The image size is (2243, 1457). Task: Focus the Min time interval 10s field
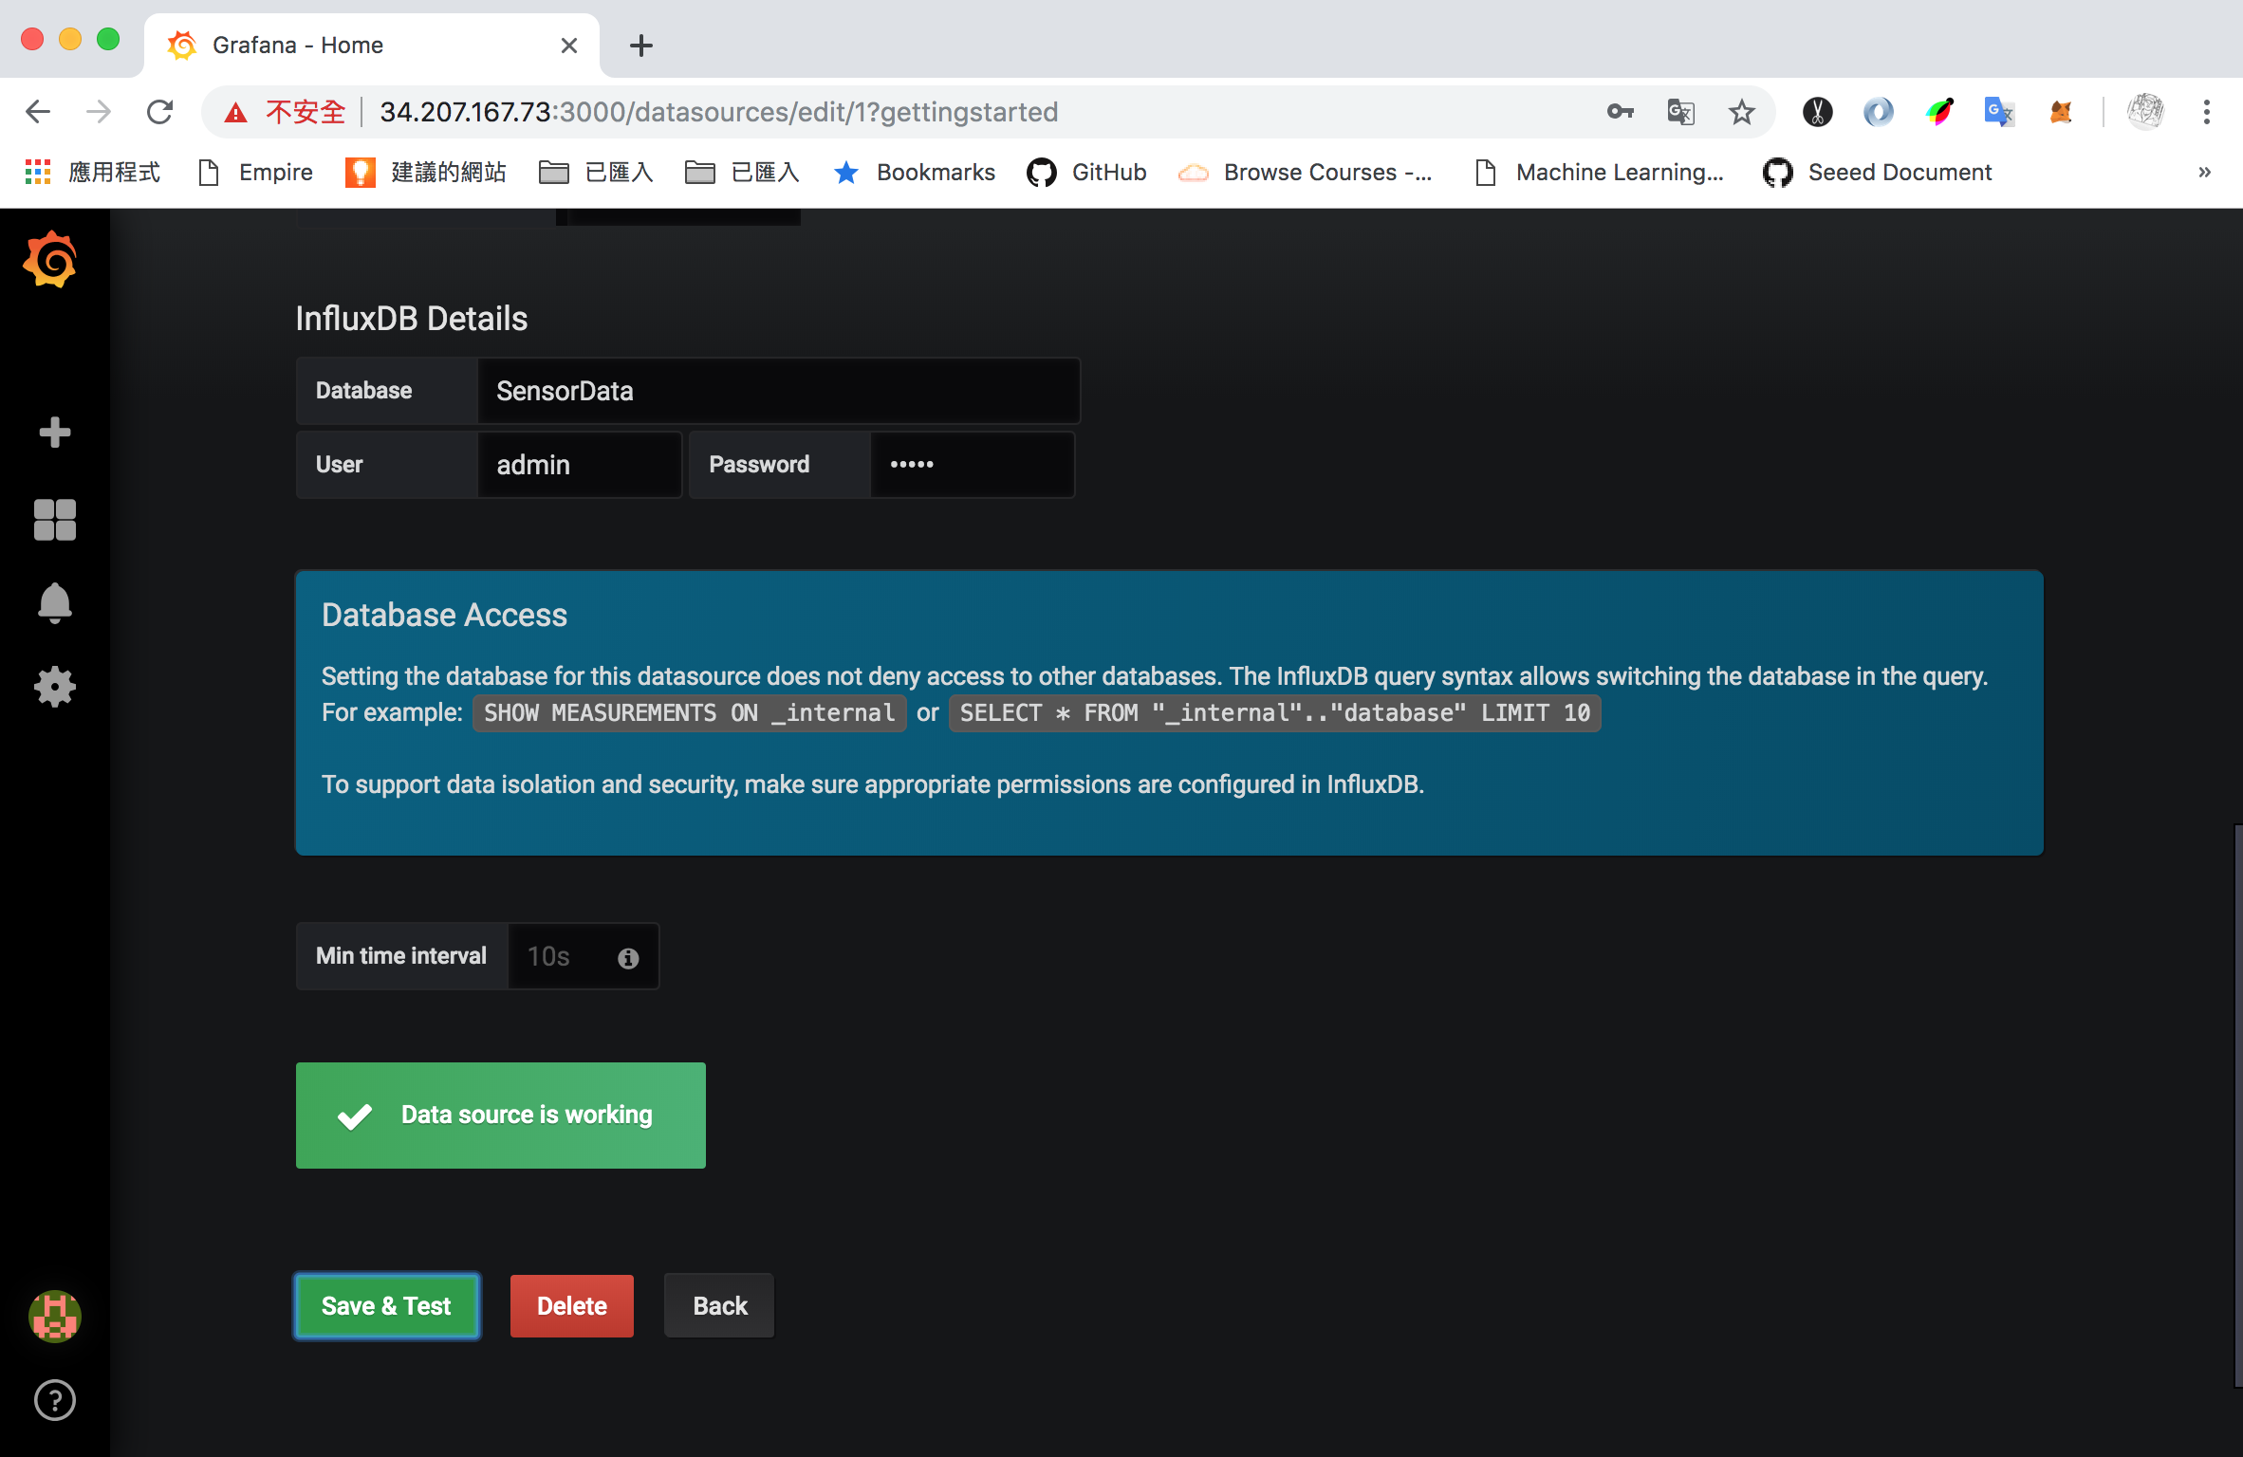click(x=584, y=956)
